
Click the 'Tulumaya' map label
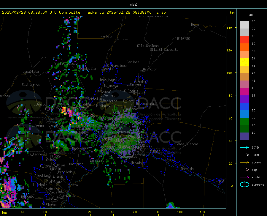(111, 86)
